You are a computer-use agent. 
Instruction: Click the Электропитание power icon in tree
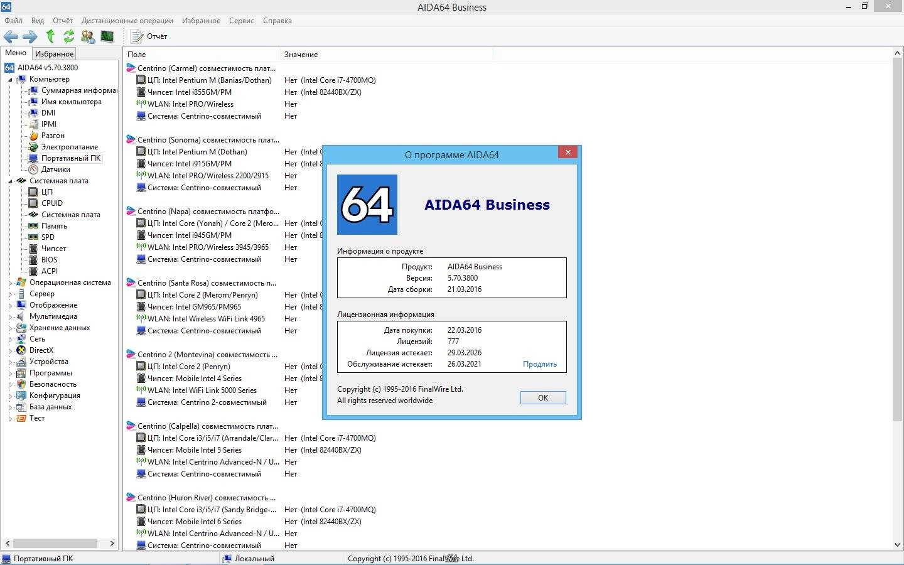pos(34,147)
